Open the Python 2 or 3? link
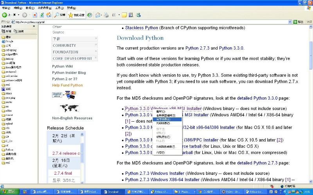Image resolution: width=313 pixels, height=195 pixels. (x=65, y=79)
